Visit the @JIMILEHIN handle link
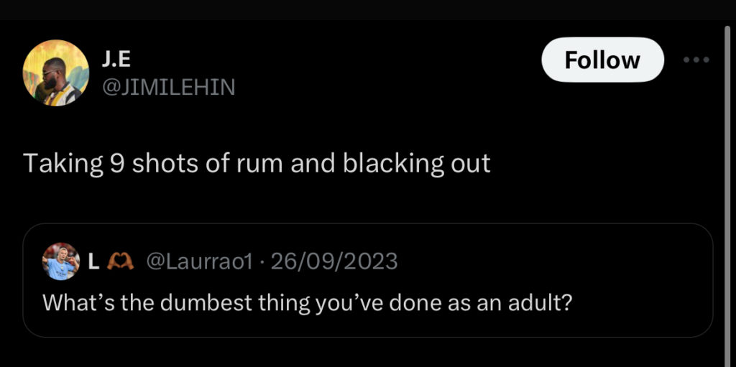Screen dimensions: 736x367 [x=168, y=86]
